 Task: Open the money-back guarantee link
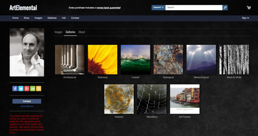(x=108, y=8)
